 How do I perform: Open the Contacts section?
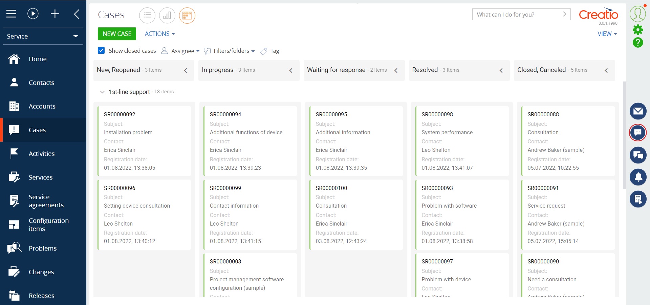point(41,83)
